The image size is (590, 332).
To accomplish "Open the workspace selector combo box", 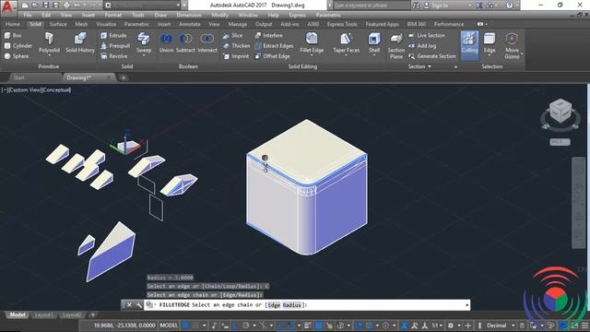I will click(142, 6).
